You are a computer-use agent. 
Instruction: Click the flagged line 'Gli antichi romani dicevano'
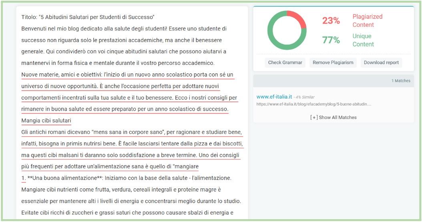pyautogui.click(x=132, y=132)
